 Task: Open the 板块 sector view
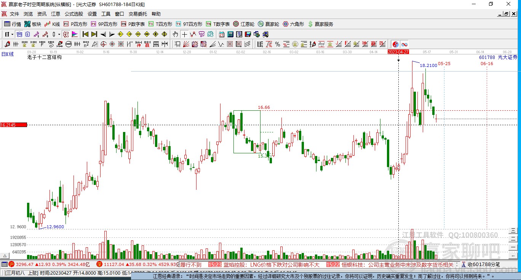33,24
